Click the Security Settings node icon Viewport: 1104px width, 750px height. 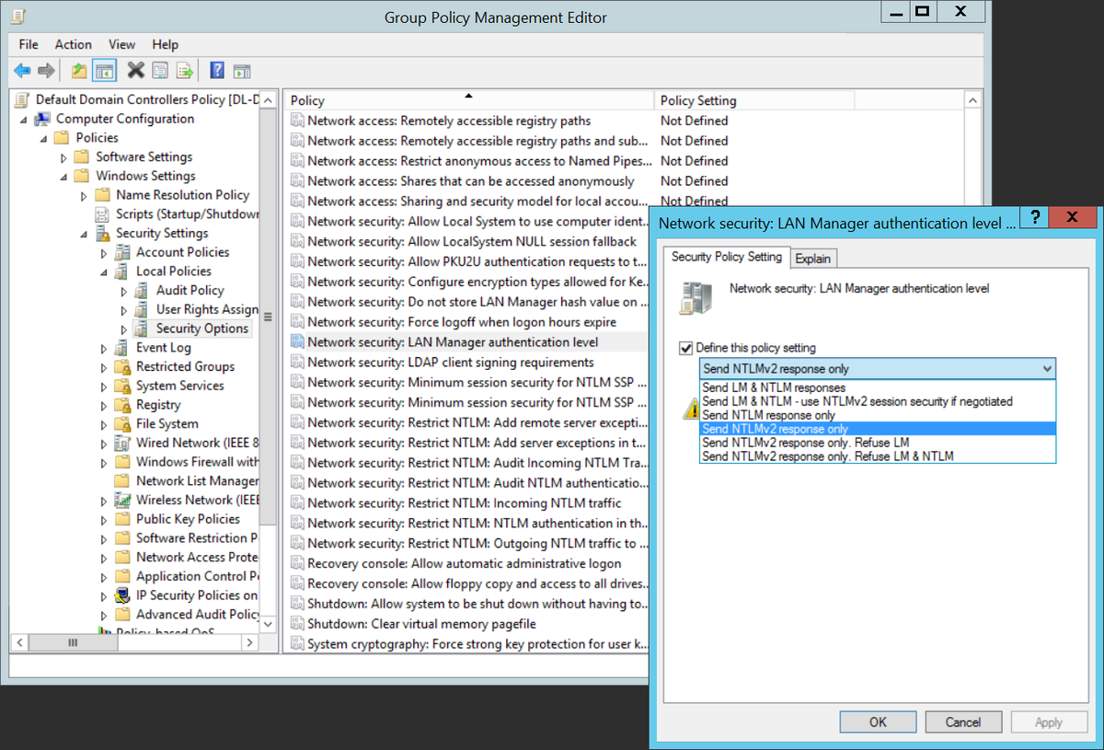click(104, 233)
